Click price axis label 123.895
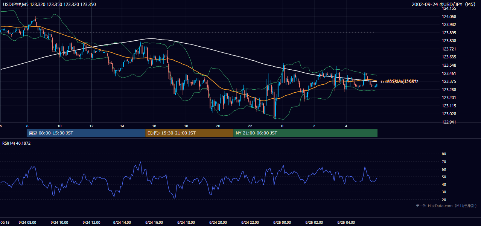 (449, 33)
